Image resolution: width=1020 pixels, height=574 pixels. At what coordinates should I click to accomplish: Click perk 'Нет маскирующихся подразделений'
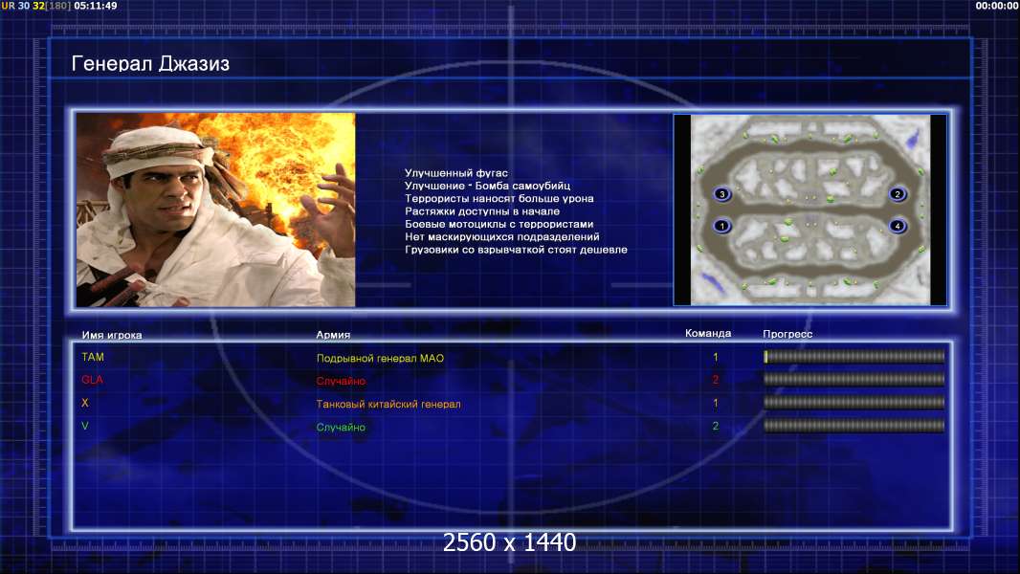click(x=502, y=236)
